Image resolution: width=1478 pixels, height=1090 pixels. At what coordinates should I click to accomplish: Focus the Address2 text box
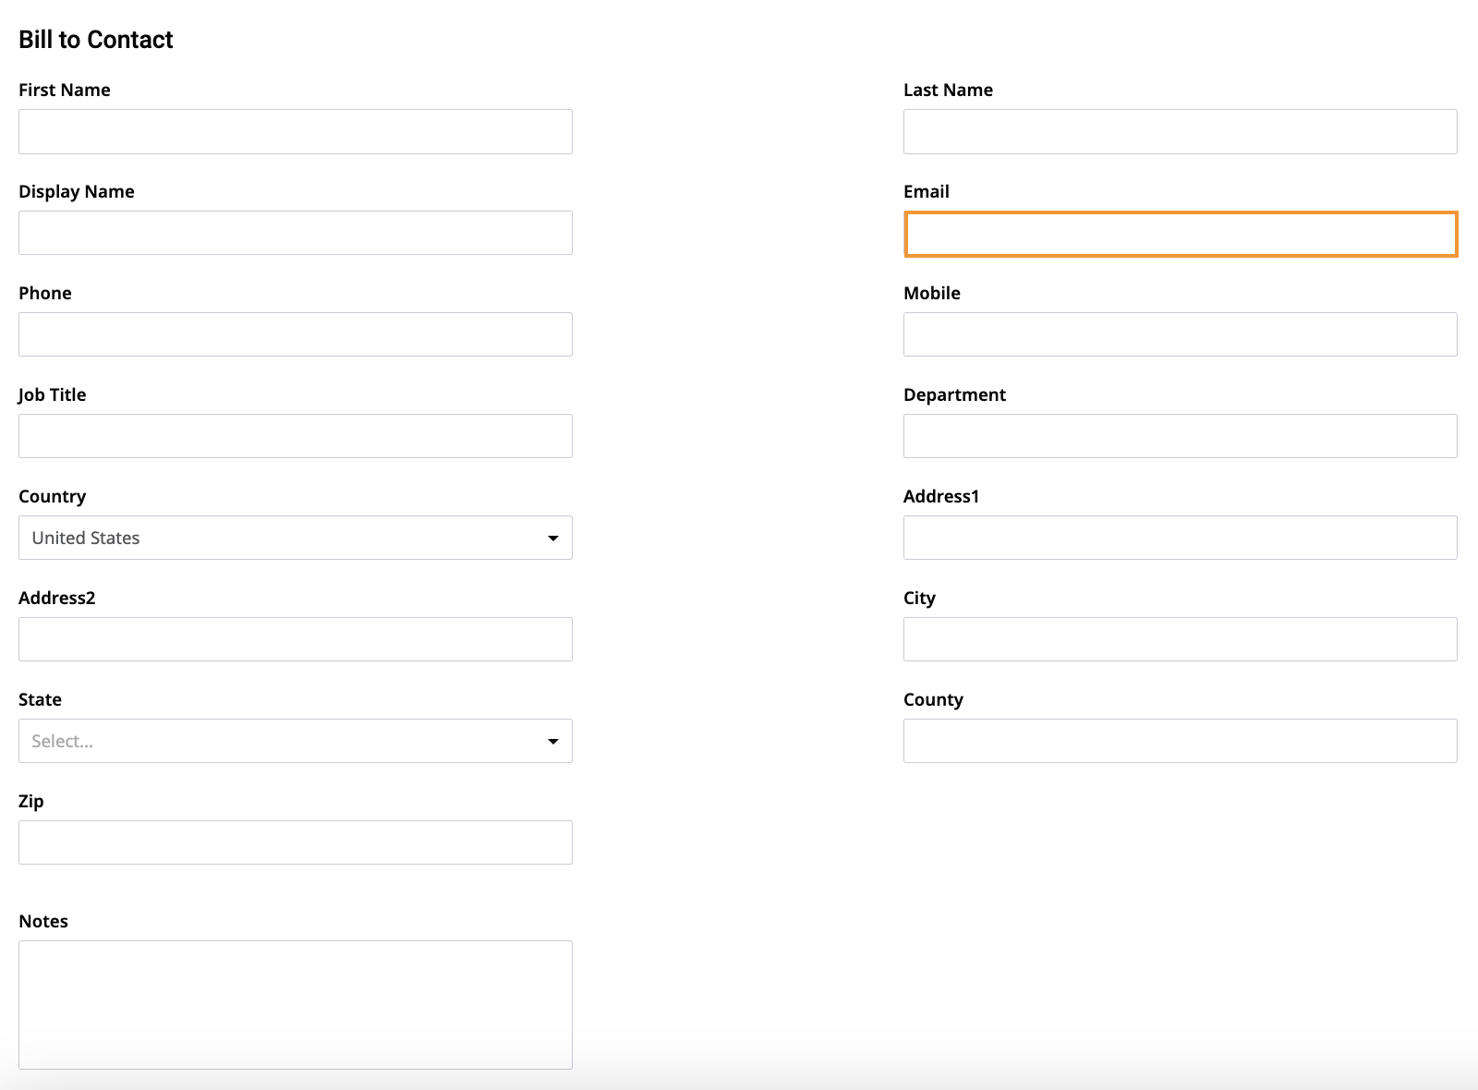(x=296, y=639)
